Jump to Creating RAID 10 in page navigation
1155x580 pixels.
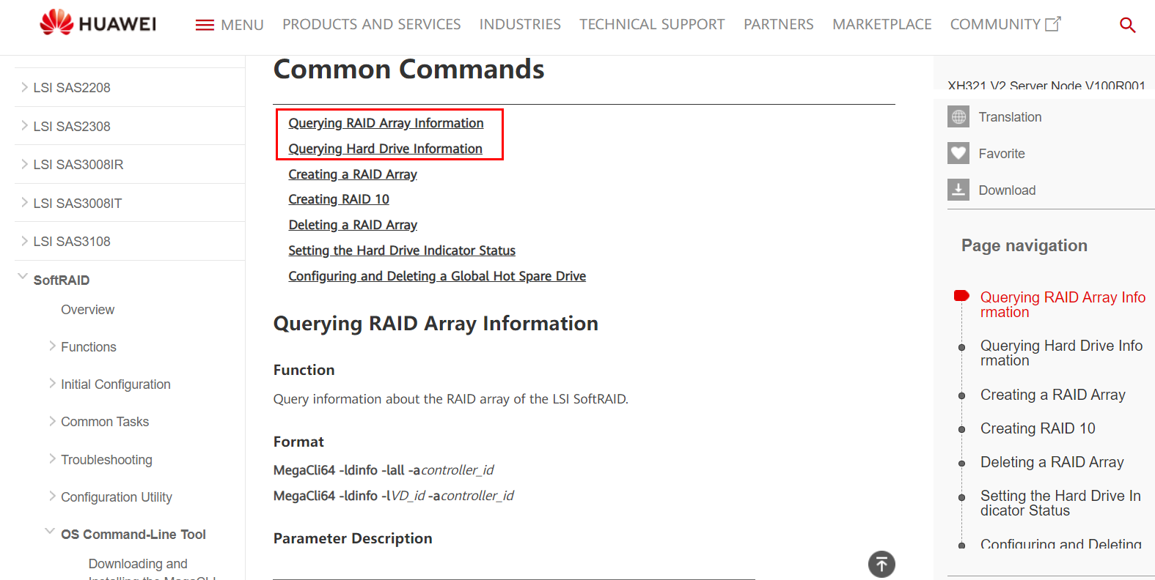[x=1038, y=428]
